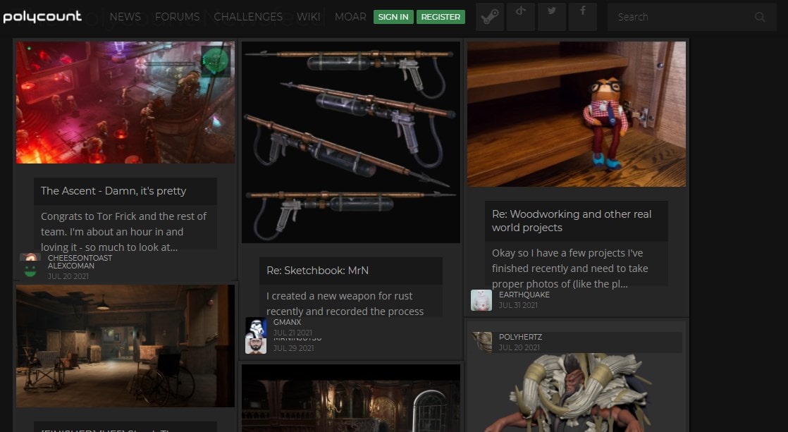Click the Twitter bird icon
The width and height of the screenshot is (788, 432).
[x=552, y=16]
